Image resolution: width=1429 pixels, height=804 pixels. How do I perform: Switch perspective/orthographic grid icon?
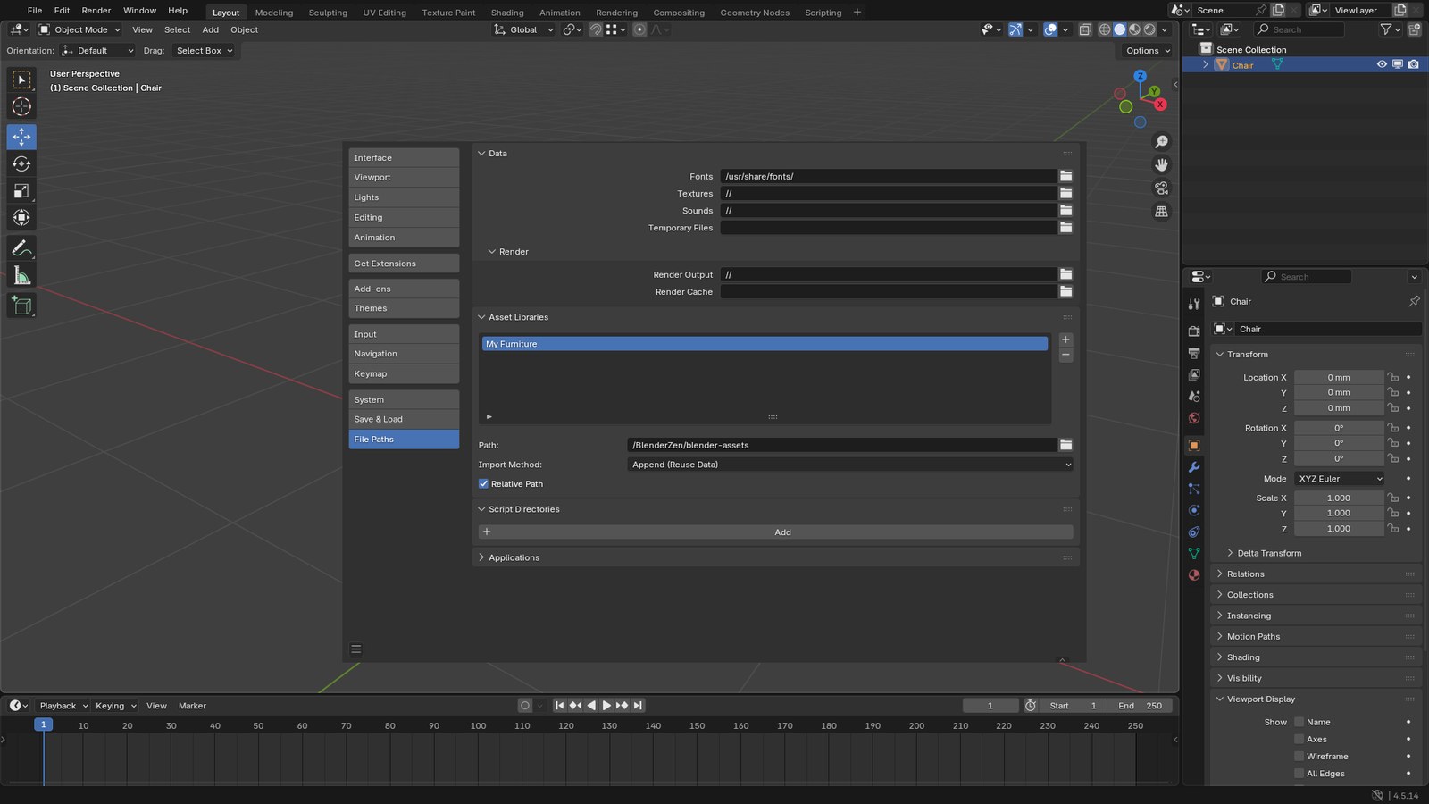click(x=1161, y=212)
